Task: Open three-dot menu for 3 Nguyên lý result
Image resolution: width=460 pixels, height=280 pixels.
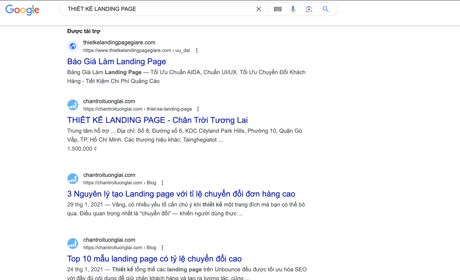Action: (163, 183)
